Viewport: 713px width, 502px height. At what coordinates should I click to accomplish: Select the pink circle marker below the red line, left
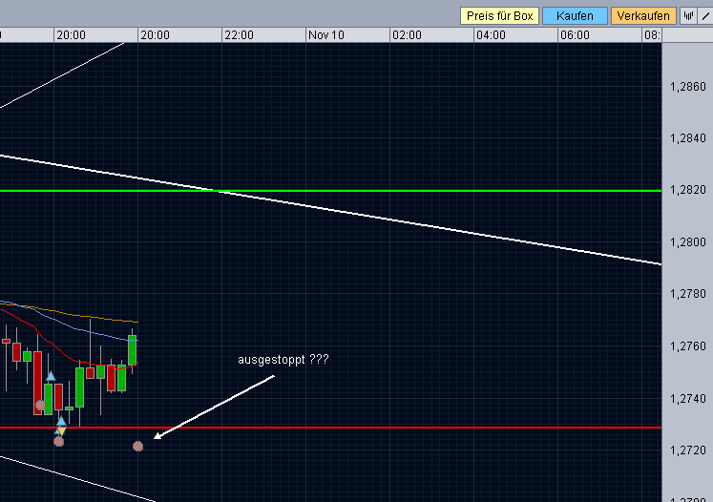[x=59, y=441]
